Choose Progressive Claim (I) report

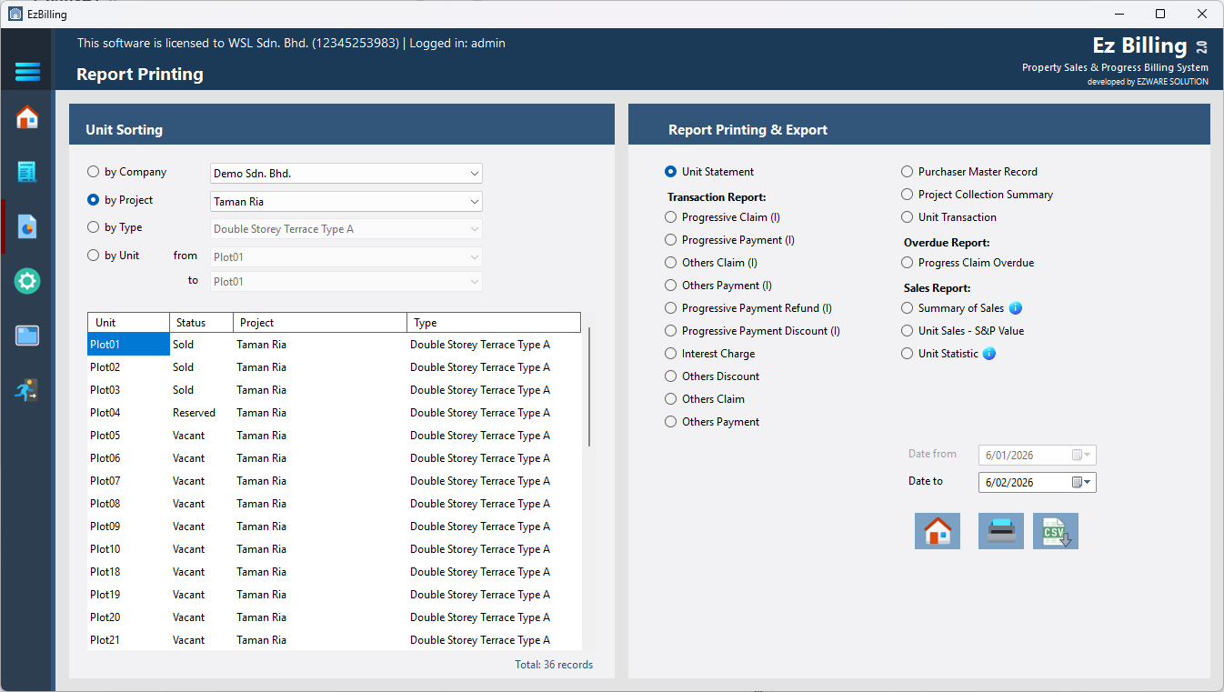(723, 217)
